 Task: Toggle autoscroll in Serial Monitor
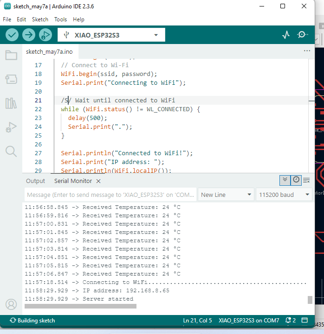pos(285,180)
